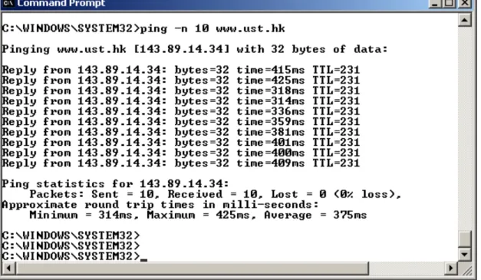481x280 pixels.
Task: Click the Received = 10 text
Action: [214, 194]
